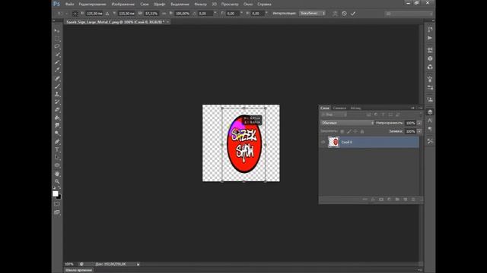Viewport: 487px width, 273px height.
Task: Select the Rectangular Marquee tool
Action: [x=57, y=39]
